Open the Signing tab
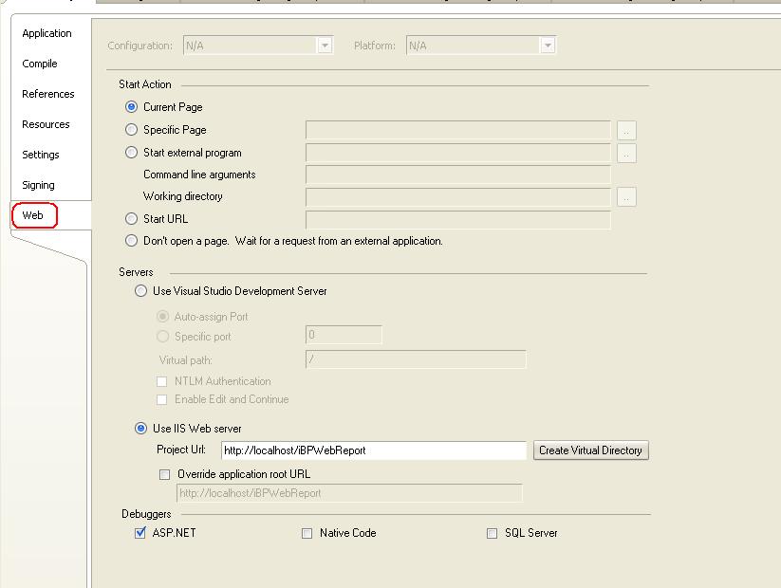 (38, 185)
